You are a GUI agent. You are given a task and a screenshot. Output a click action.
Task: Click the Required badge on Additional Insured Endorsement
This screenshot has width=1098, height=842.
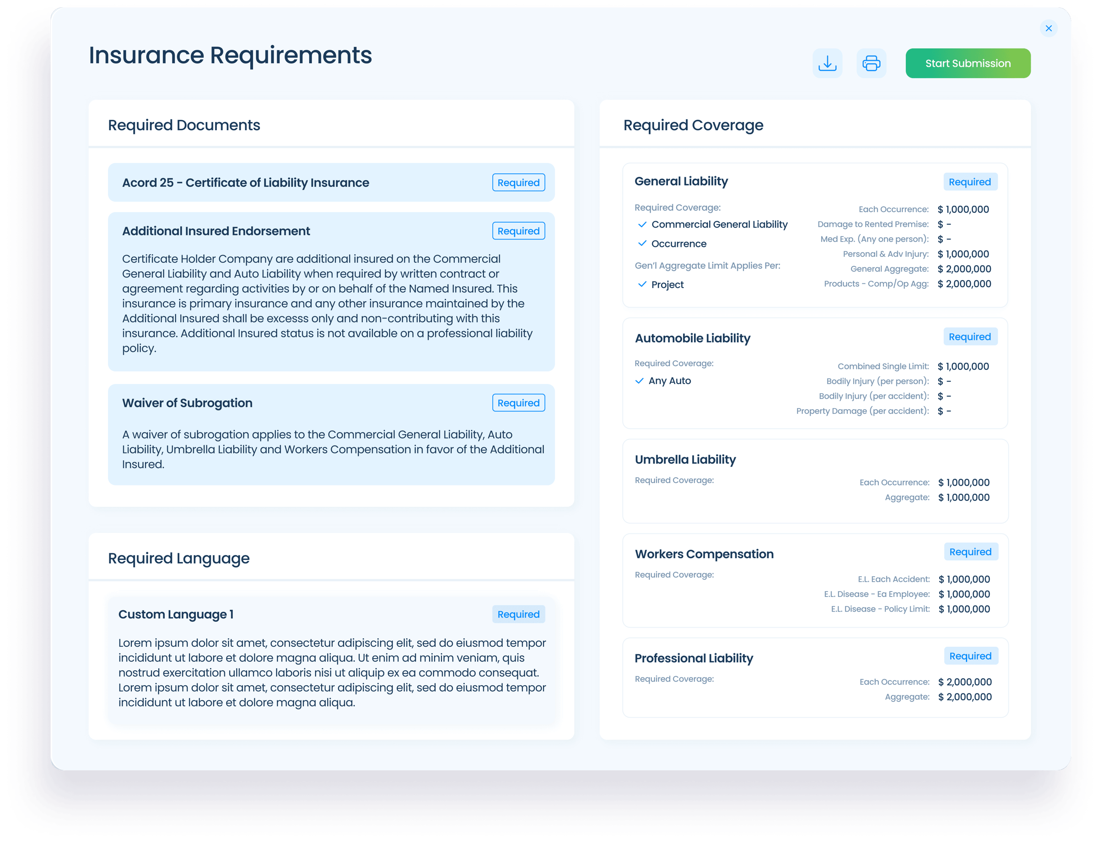pyautogui.click(x=518, y=231)
